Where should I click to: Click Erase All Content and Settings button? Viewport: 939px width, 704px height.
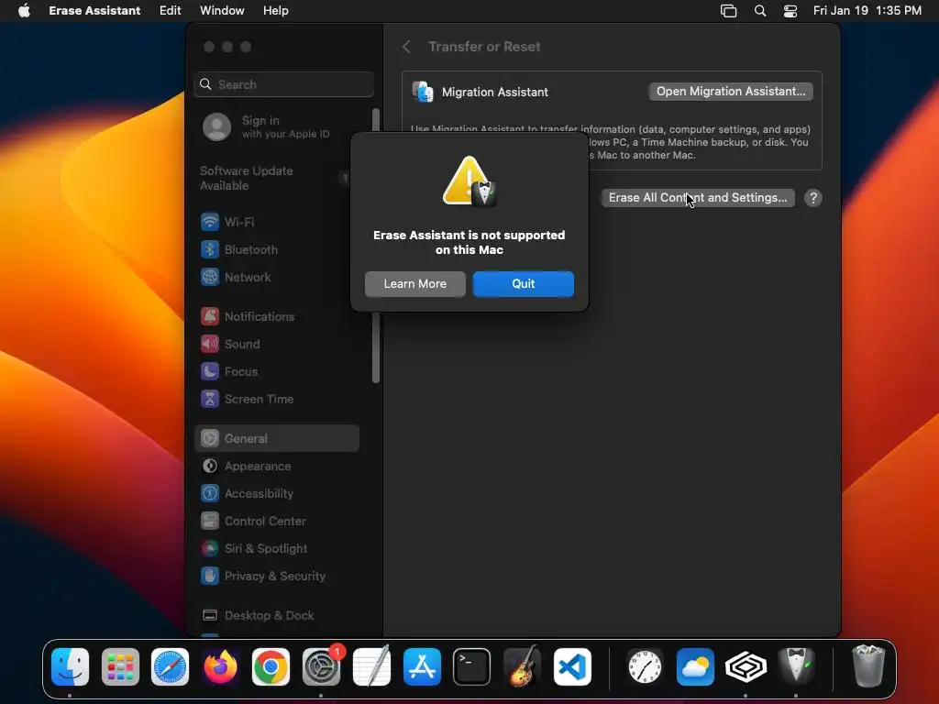point(698,198)
